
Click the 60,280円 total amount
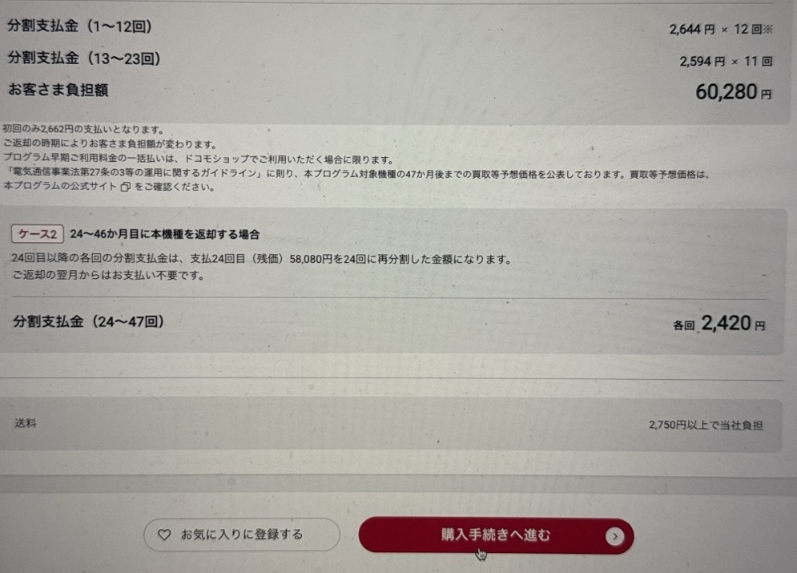coord(733,92)
